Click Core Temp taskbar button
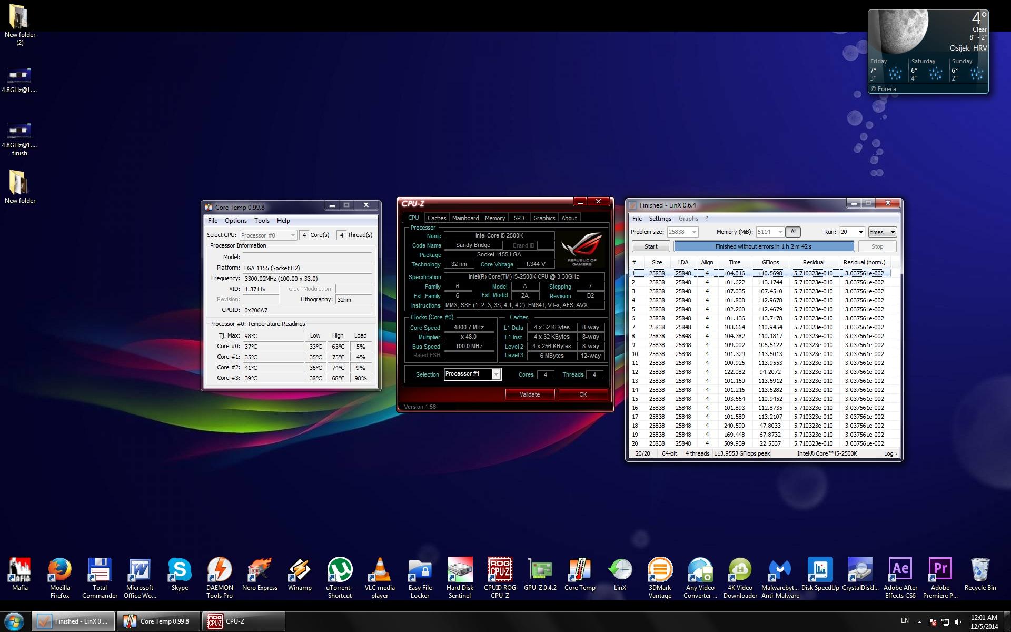This screenshot has width=1011, height=632. (x=159, y=621)
